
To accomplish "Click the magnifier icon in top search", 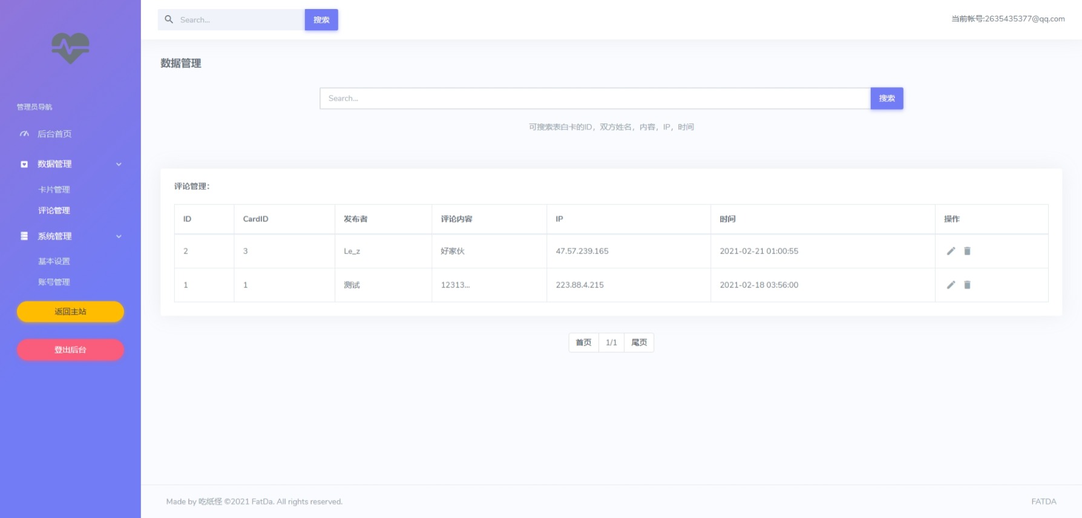I will pyautogui.click(x=169, y=19).
